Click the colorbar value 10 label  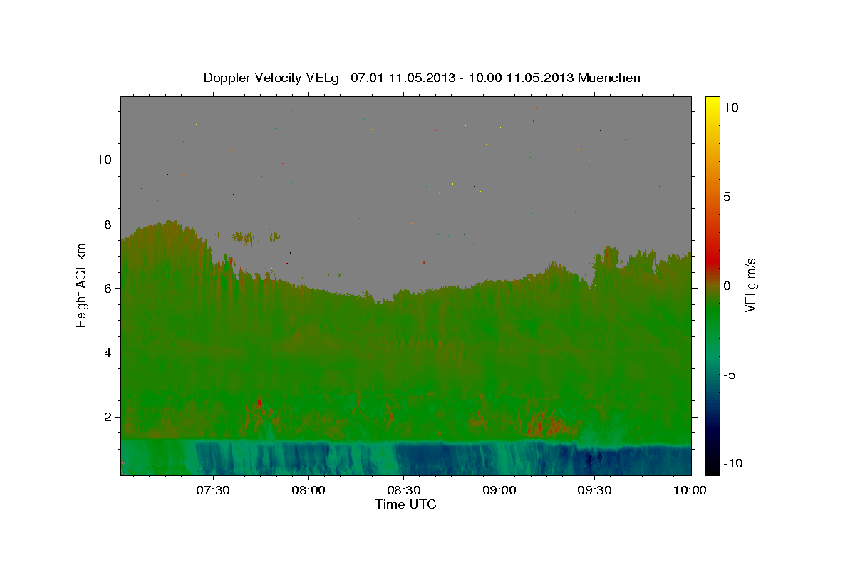(x=730, y=108)
